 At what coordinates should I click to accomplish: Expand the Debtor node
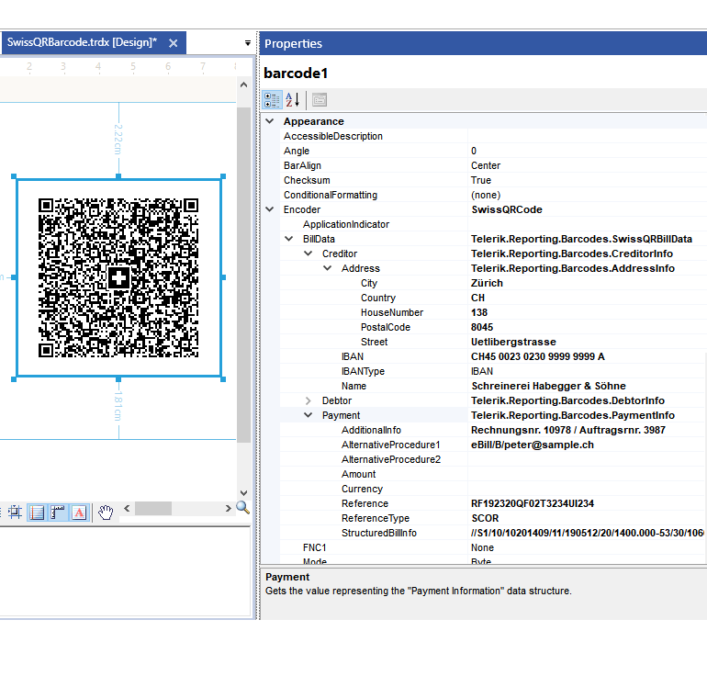pos(309,400)
